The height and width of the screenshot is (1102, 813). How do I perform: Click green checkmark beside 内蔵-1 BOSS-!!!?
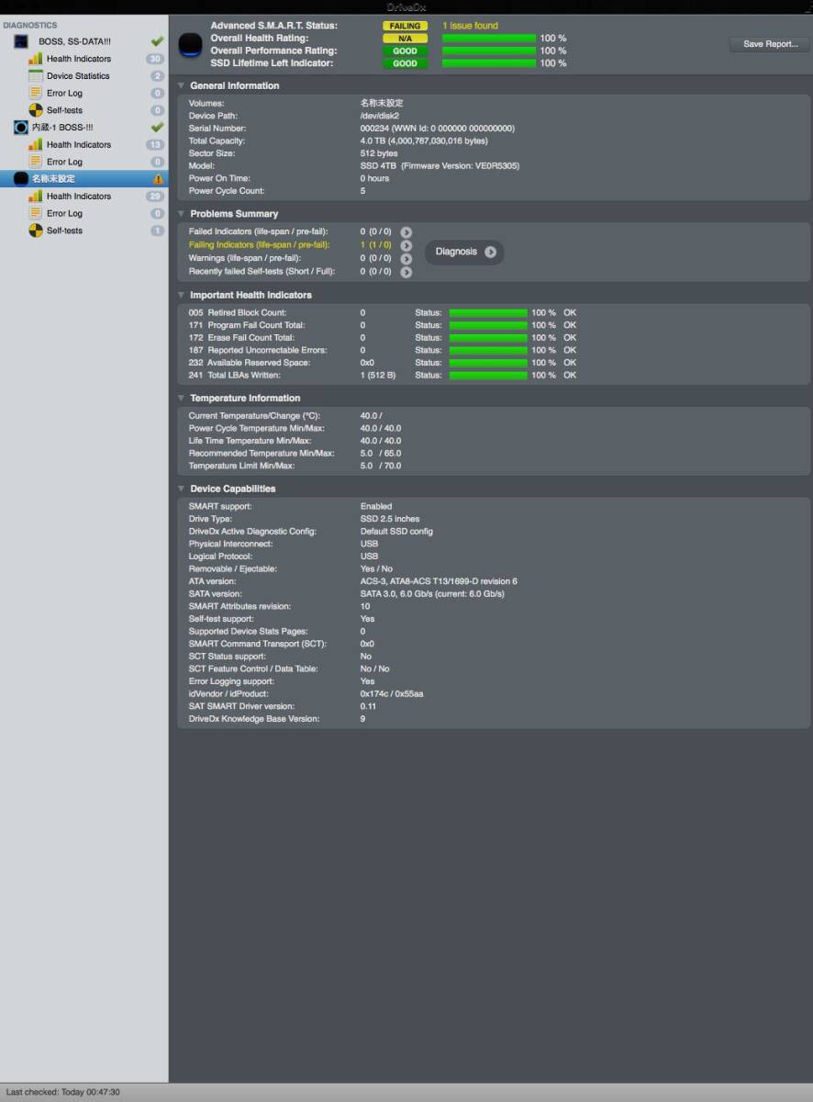coord(157,128)
